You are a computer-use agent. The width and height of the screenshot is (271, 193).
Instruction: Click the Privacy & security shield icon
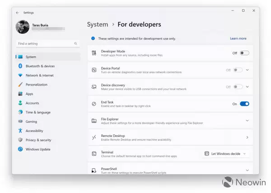tap(20, 140)
